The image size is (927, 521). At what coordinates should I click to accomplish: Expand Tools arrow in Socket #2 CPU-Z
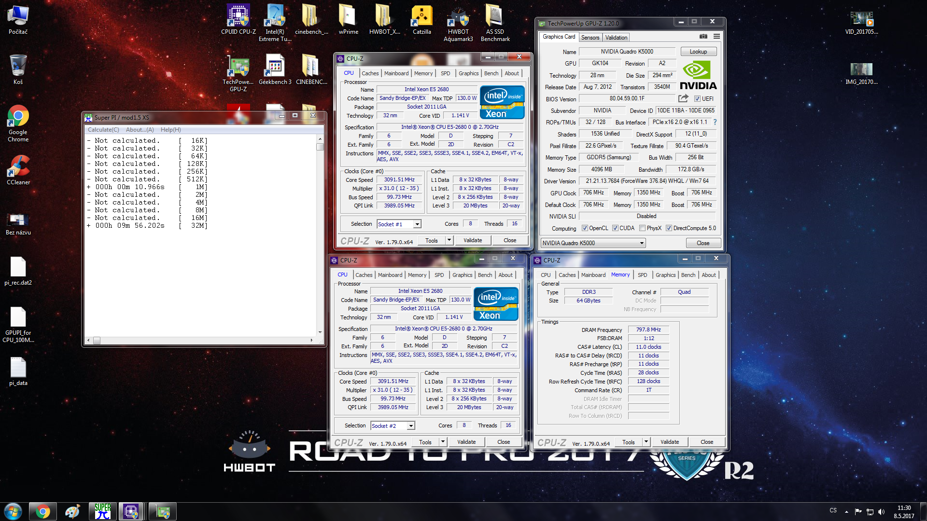click(x=443, y=442)
